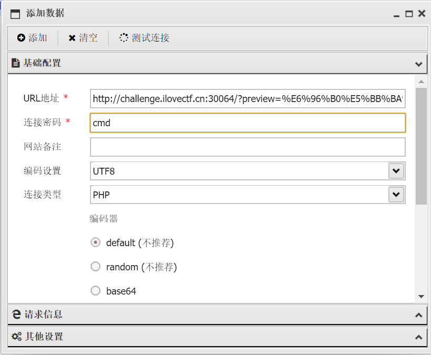Screen dimensions: 431x355
Task: Click the 编码器 label text
Action: point(104,219)
